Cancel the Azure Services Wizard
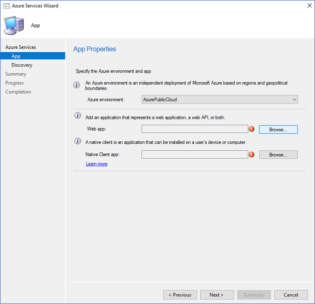Screen dimensions: 315x304 point(291,295)
